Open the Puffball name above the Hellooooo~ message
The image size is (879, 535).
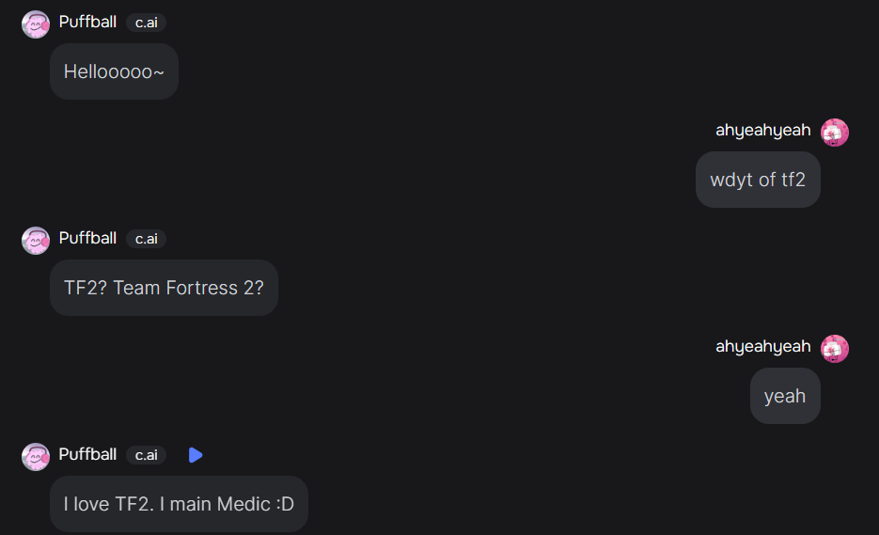[x=87, y=22]
